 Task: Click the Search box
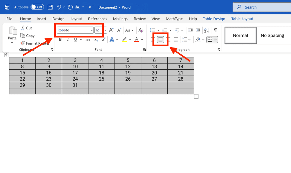262,7
